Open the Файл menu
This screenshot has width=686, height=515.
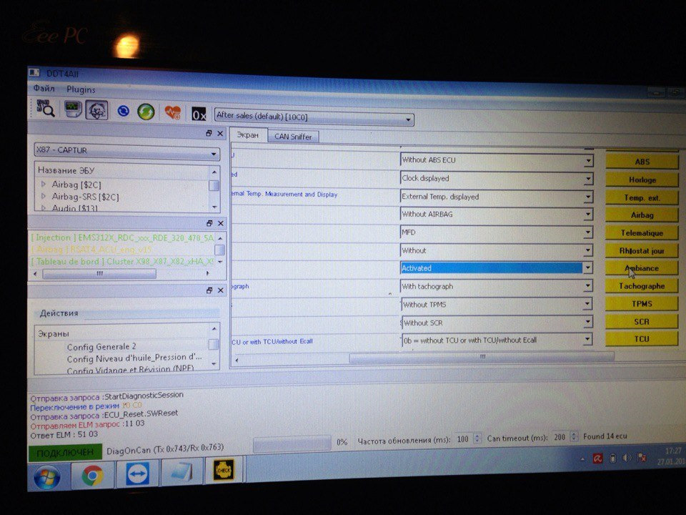(44, 89)
